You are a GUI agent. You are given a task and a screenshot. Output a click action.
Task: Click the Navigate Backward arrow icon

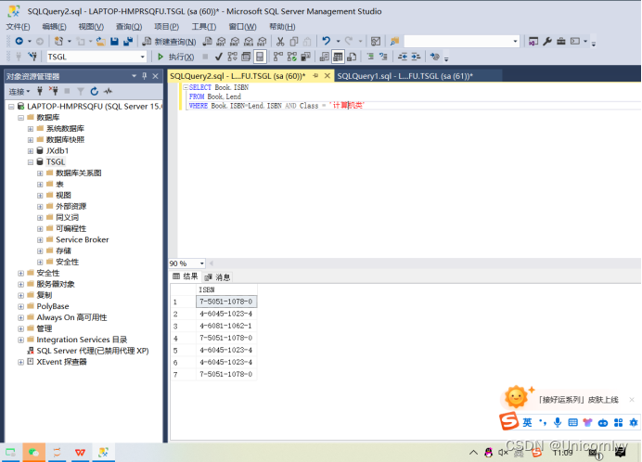(19, 41)
